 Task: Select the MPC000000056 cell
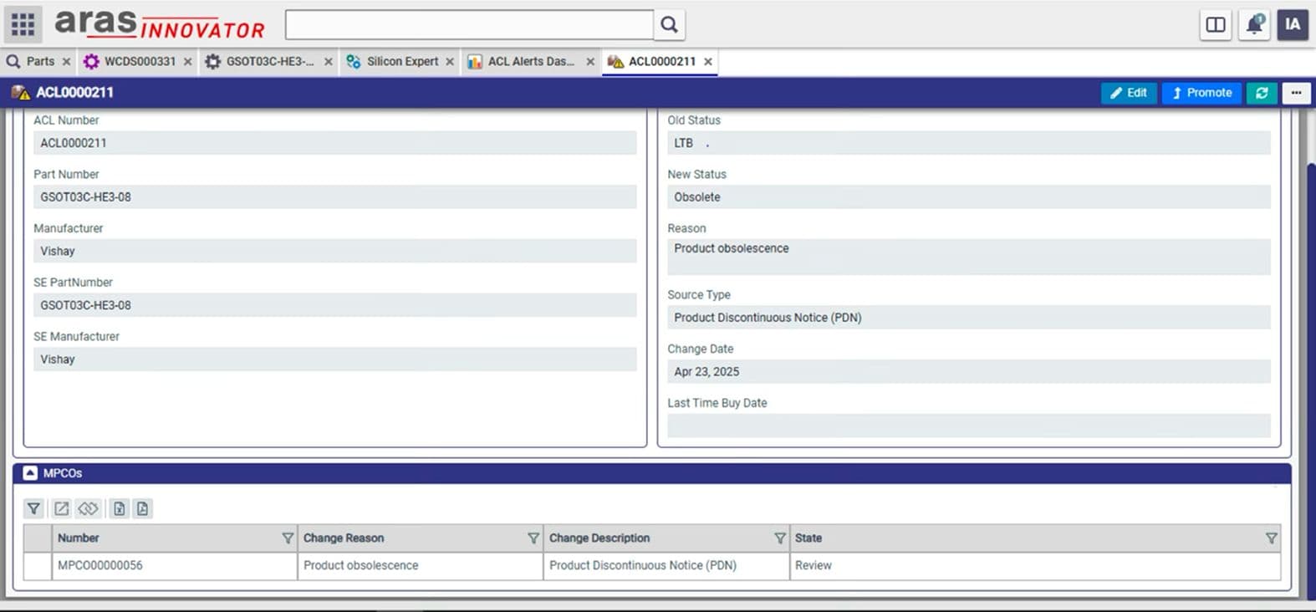pos(175,566)
